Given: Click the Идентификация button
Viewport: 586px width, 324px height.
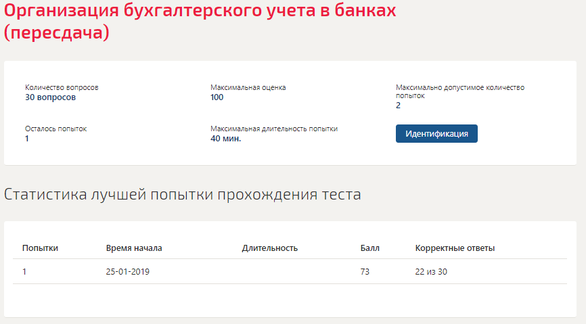Looking at the screenshot, I should (436, 133).
